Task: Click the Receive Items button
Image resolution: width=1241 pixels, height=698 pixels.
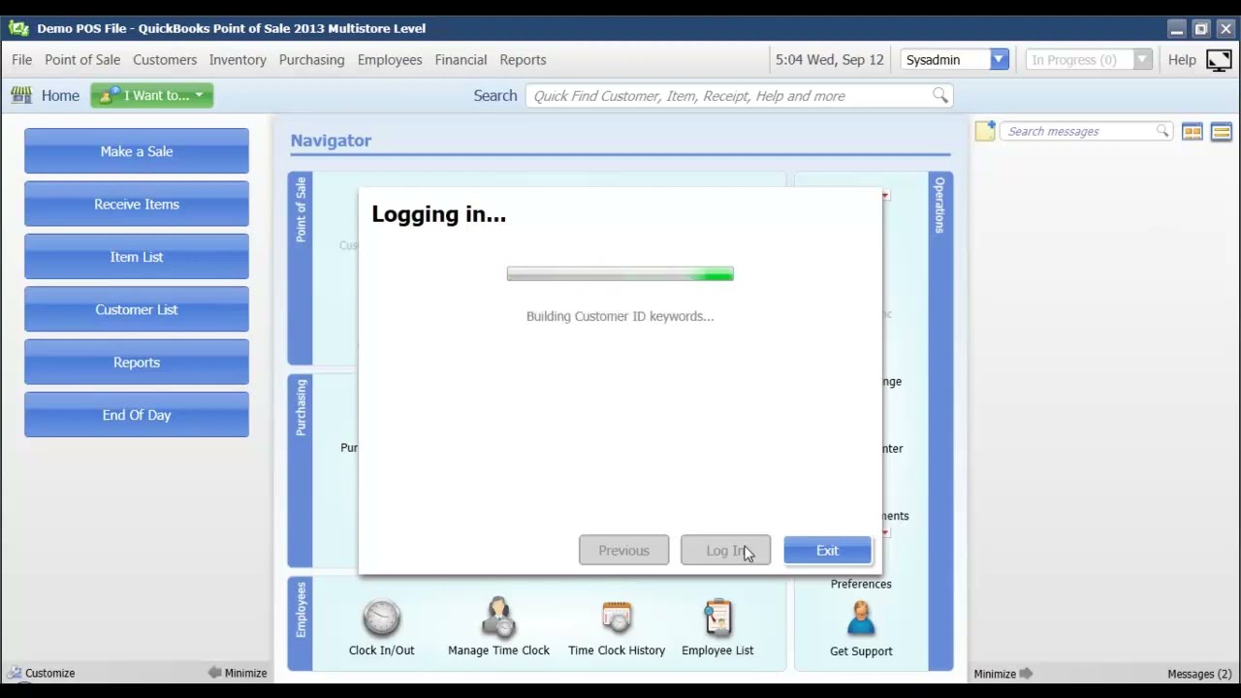Action: point(137,204)
